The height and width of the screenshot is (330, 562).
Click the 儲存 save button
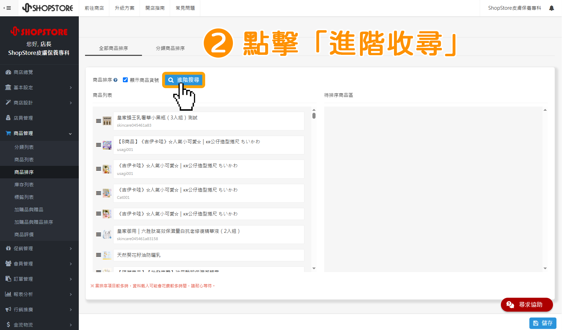tap(543, 323)
